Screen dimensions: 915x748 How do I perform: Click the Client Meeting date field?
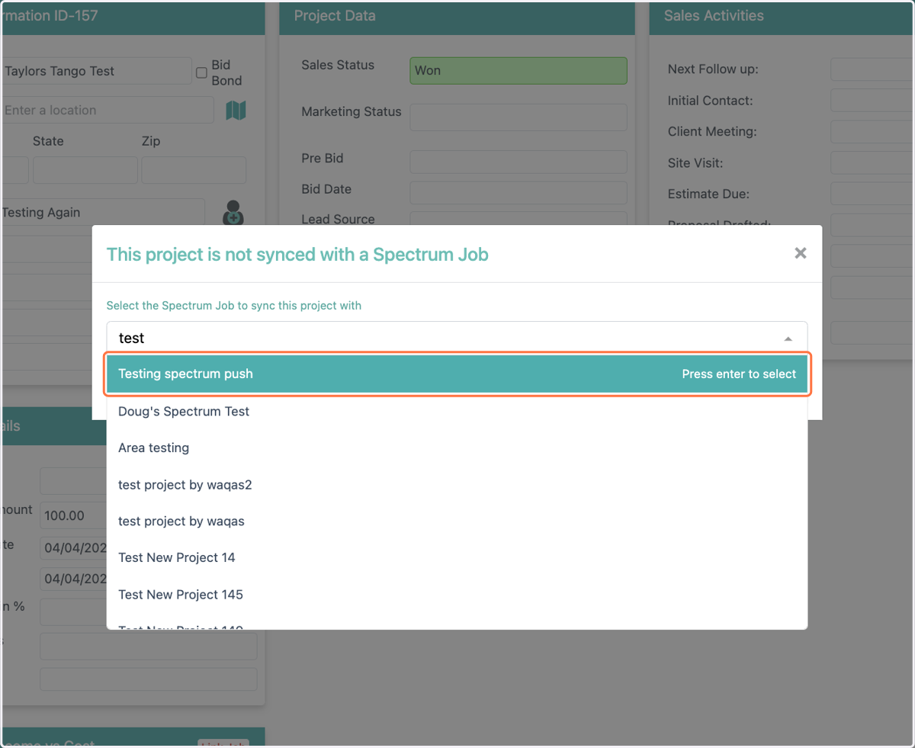point(872,131)
